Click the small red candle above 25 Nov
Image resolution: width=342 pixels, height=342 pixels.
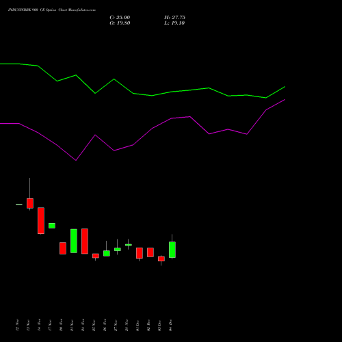coord(96,256)
